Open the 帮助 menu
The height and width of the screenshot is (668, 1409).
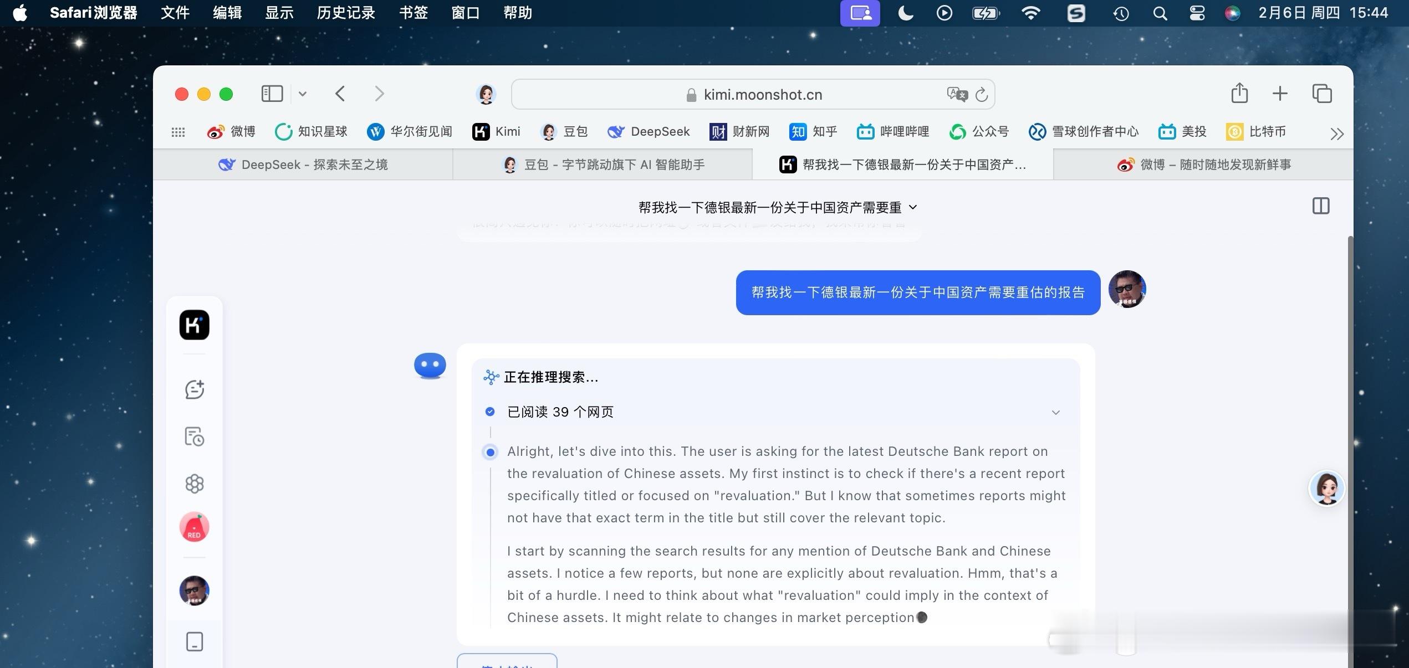click(518, 13)
